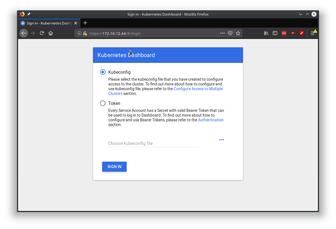This screenshot has height=229, width=336.
Task: Open the Authentication documentation link
Action: 211,120
